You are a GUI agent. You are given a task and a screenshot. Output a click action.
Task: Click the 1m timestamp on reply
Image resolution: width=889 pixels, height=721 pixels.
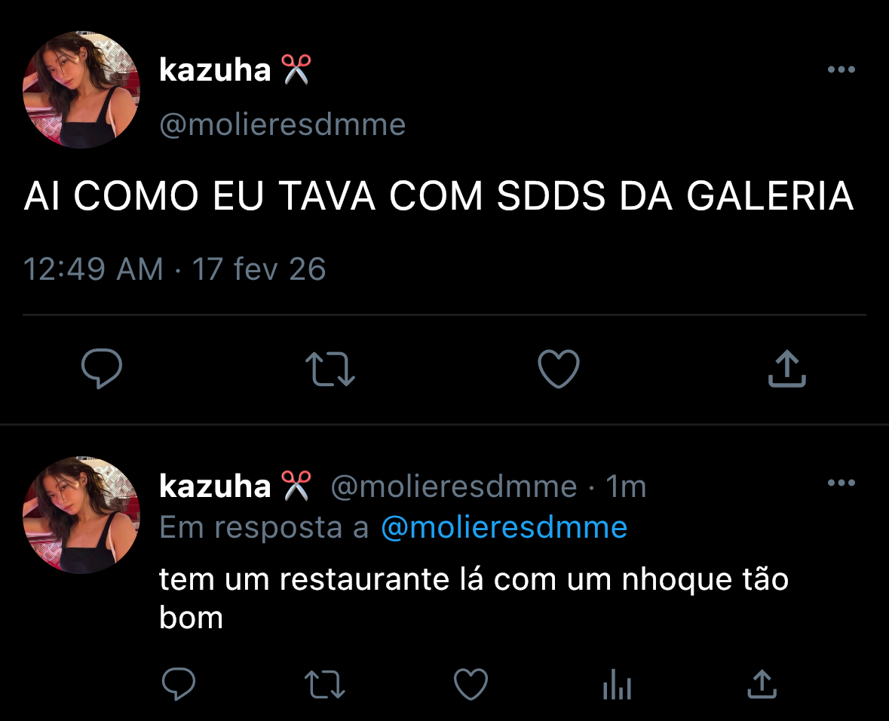click(626, 486)
